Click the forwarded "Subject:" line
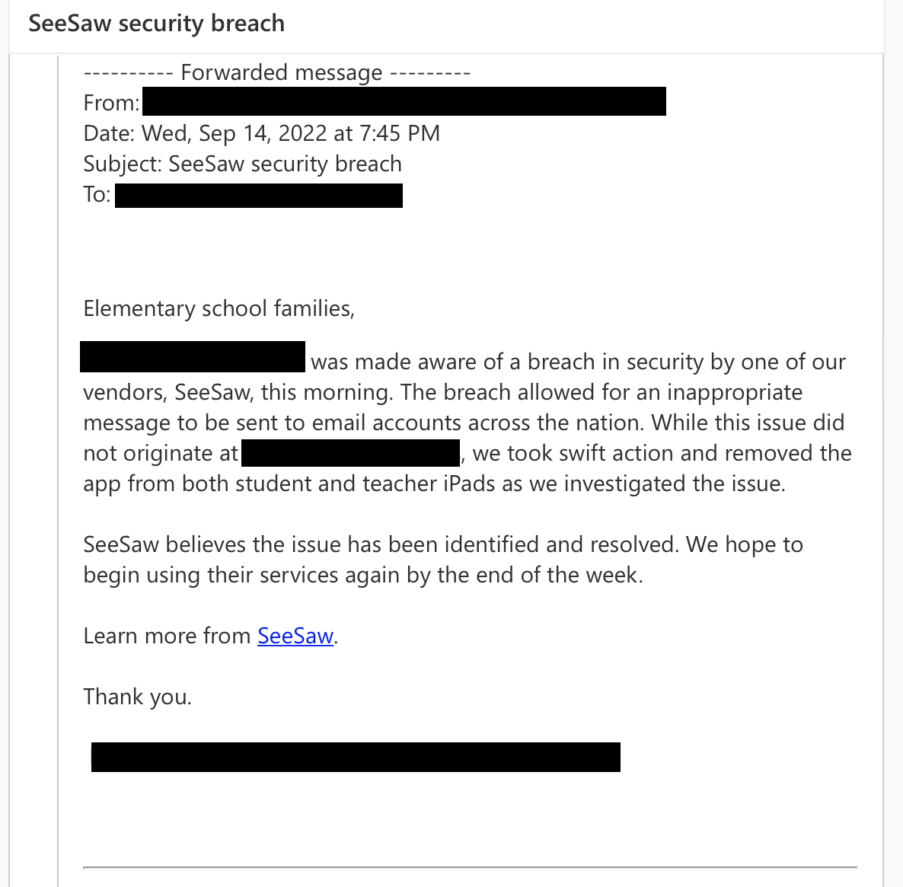Image resolution: width=903 pixels, height=887 pixels. coord(242,164)
